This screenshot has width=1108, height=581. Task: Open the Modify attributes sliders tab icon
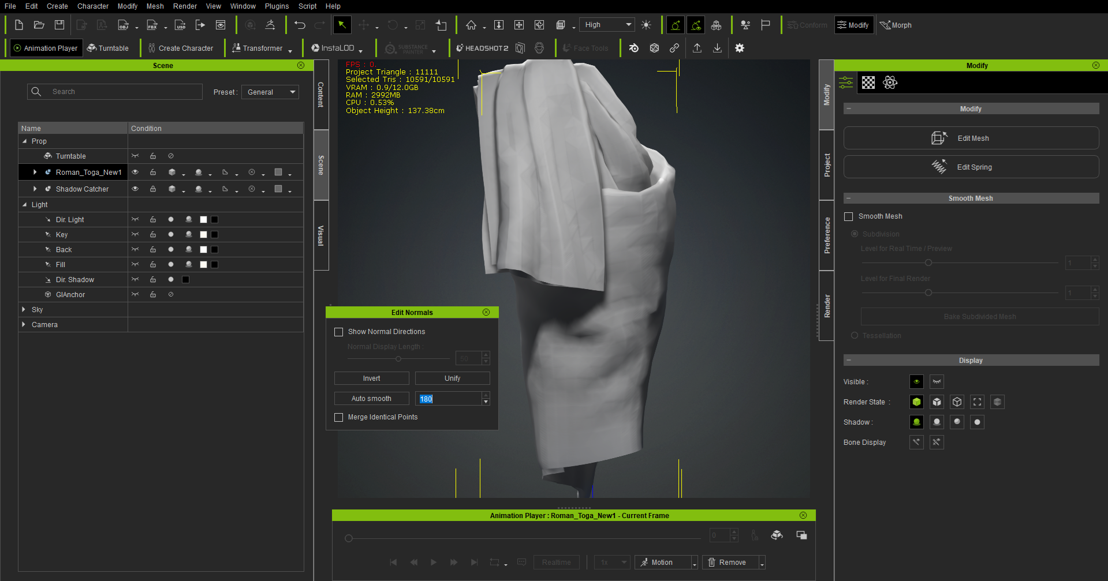pos(846,83)
